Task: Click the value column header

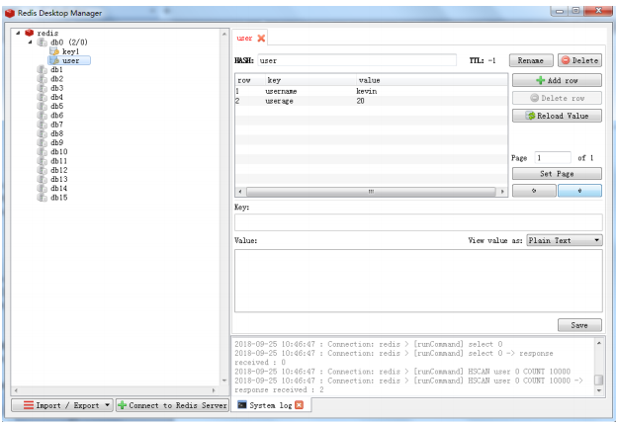Action: click(432, 80)
